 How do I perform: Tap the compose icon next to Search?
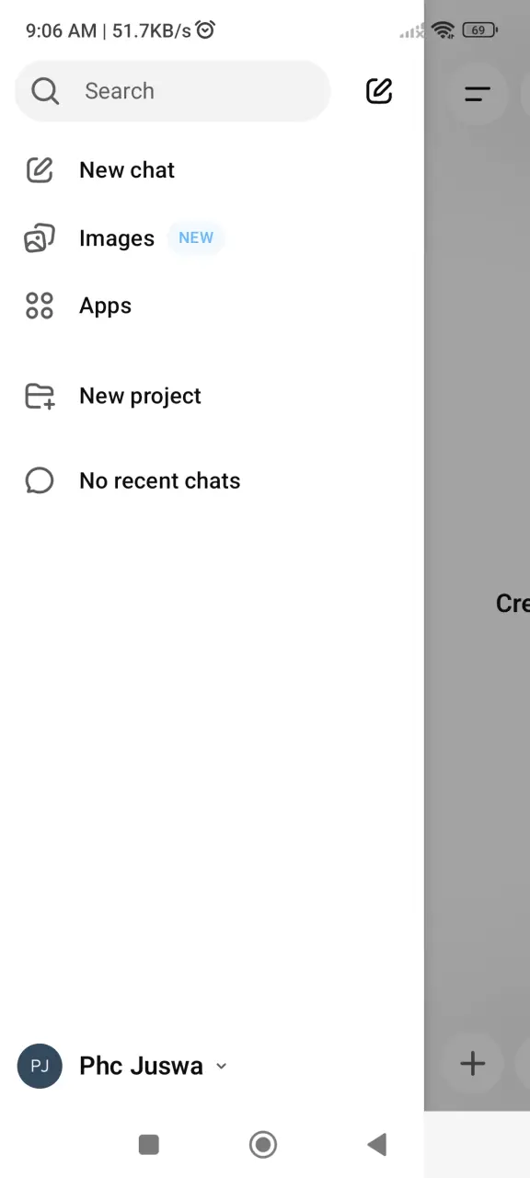379,90
